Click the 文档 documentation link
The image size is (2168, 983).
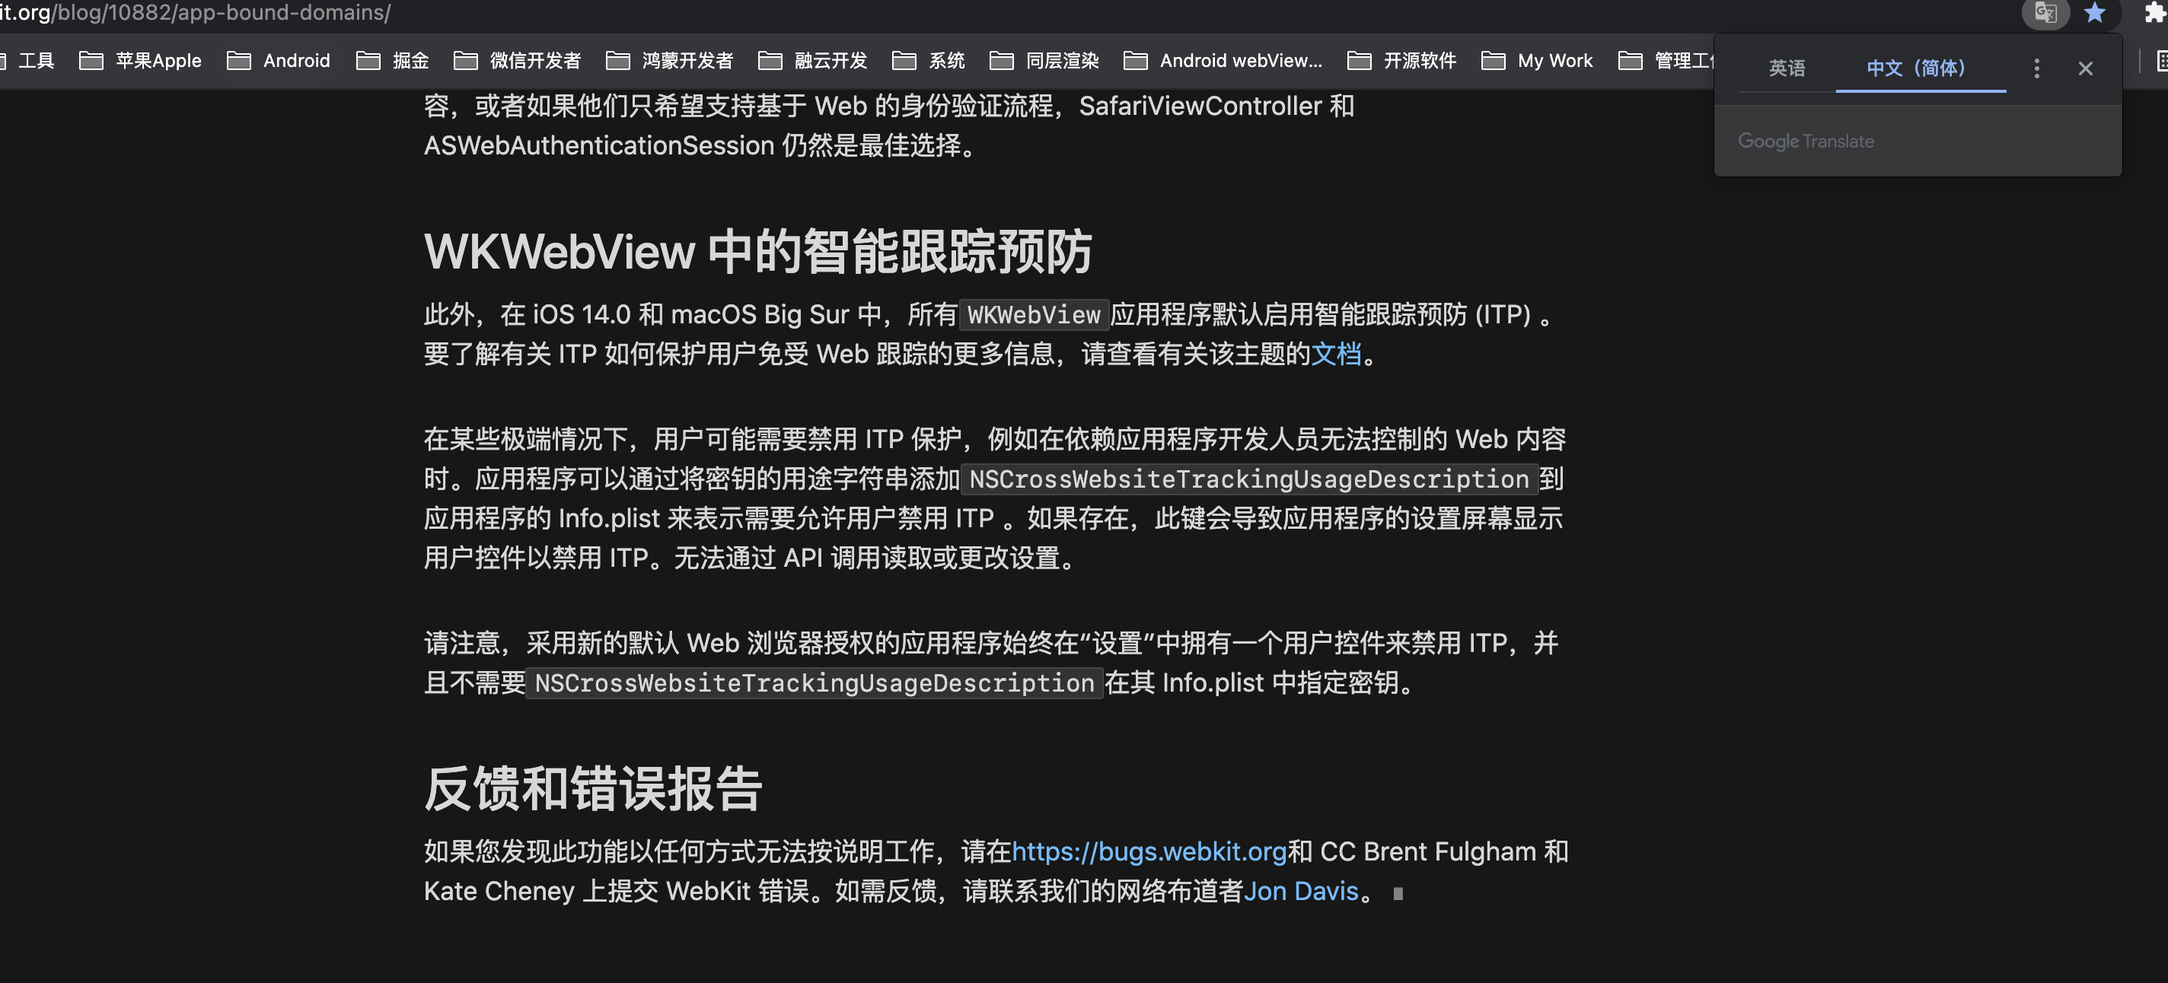(1336, 354)
